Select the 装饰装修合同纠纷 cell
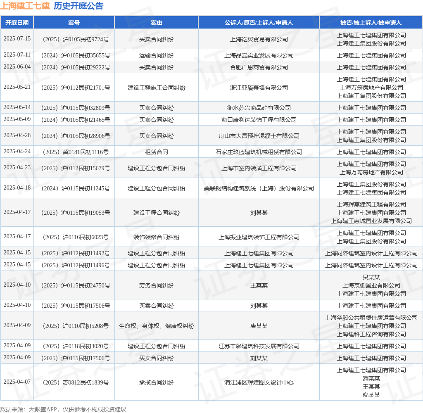Screen dimensions: 423x413 pos(157,237)
